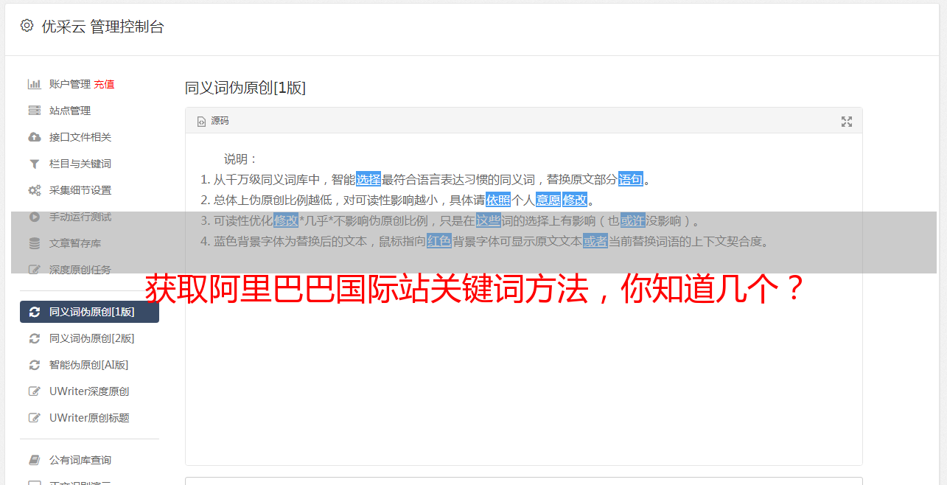This screenshot has height=485, width=947.
Task: Open UWriter原创标题 in sidebar
Action: [x=89, y=418]
